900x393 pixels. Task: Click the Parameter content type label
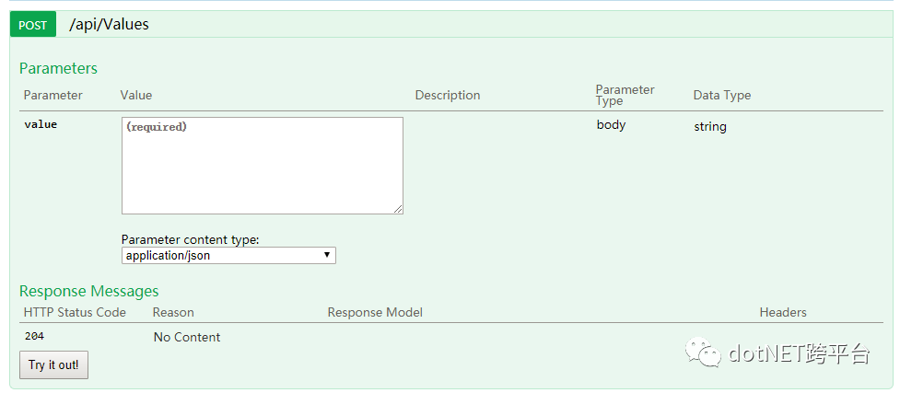191,239
